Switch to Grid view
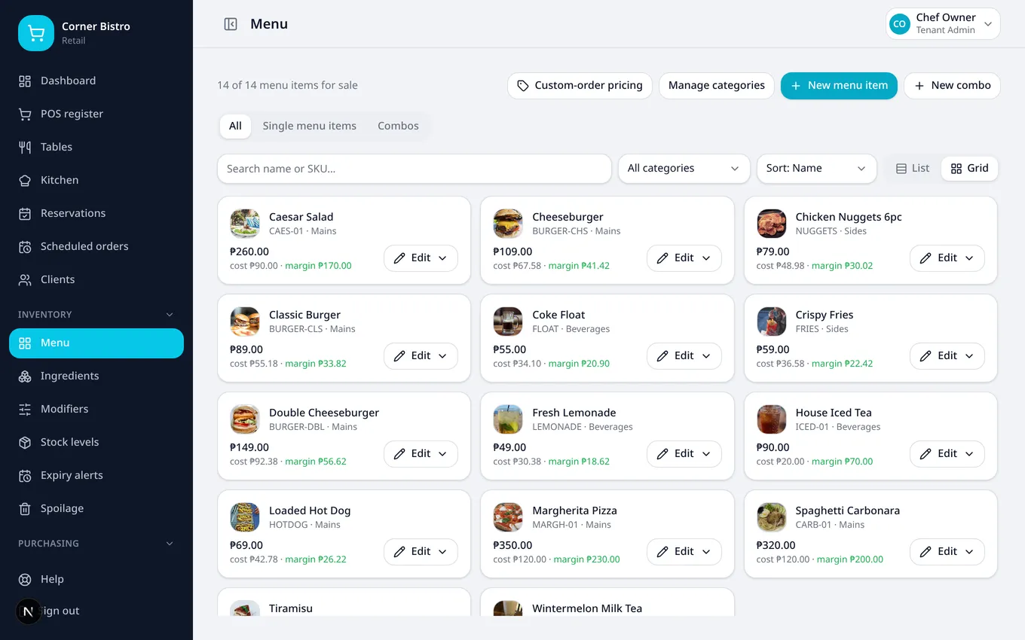Viewport: 1025px width, 640px height. pos(969,169)
